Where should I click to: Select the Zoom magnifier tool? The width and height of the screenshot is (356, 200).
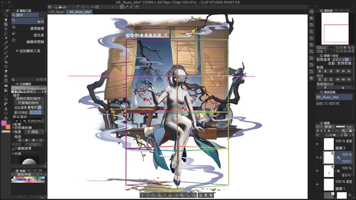coord(6,15)
